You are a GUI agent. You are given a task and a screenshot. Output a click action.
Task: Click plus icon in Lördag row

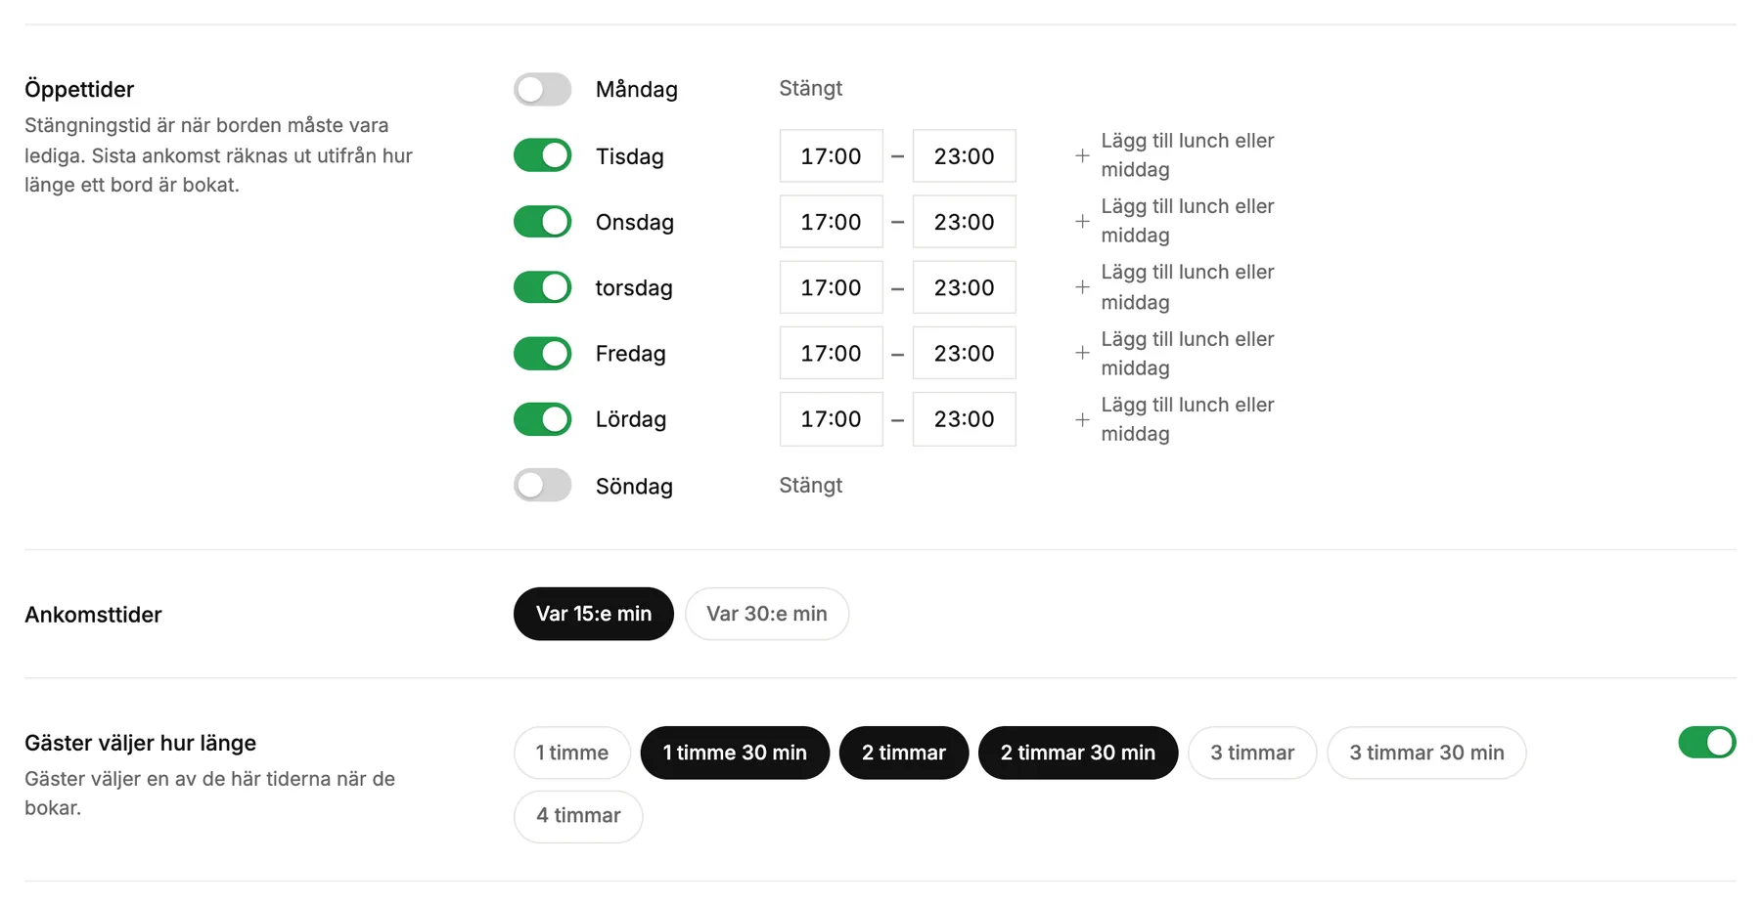click(1082, 419)
